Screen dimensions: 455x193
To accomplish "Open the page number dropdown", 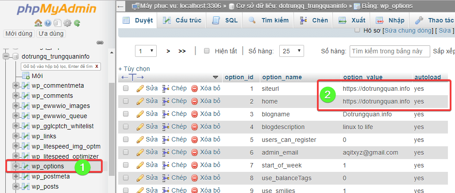I will tap(146, 51).
